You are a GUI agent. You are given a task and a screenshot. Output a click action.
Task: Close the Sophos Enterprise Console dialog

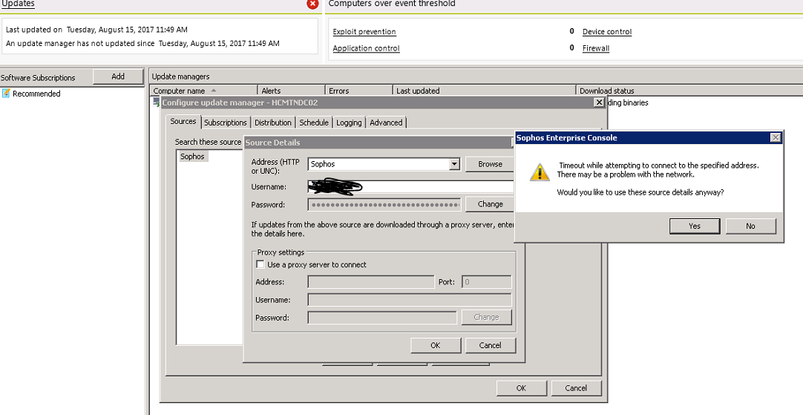point(776,137)
